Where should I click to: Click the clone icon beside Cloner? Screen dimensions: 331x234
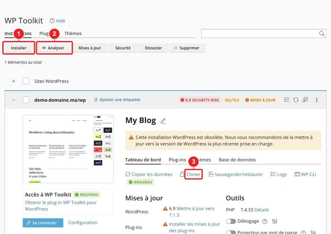182,175
